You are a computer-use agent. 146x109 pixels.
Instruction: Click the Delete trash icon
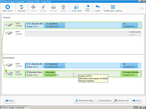click(x=63, y=7)
